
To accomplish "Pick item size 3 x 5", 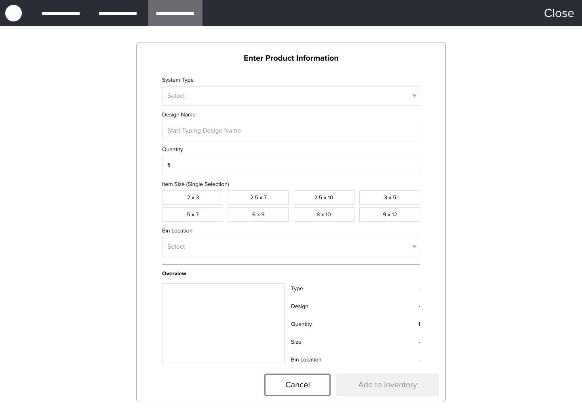I will [390, 197].
